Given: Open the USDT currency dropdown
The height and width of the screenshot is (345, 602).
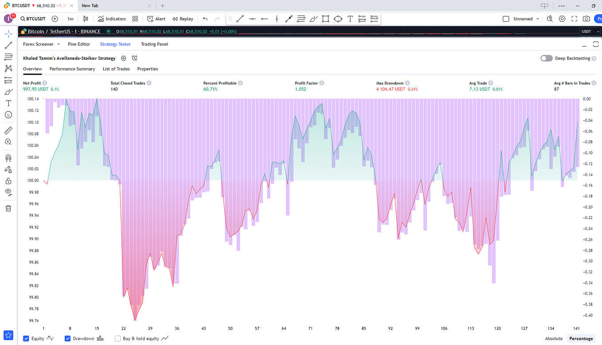Looking at the screenshot, I should [x=590, y=31].
